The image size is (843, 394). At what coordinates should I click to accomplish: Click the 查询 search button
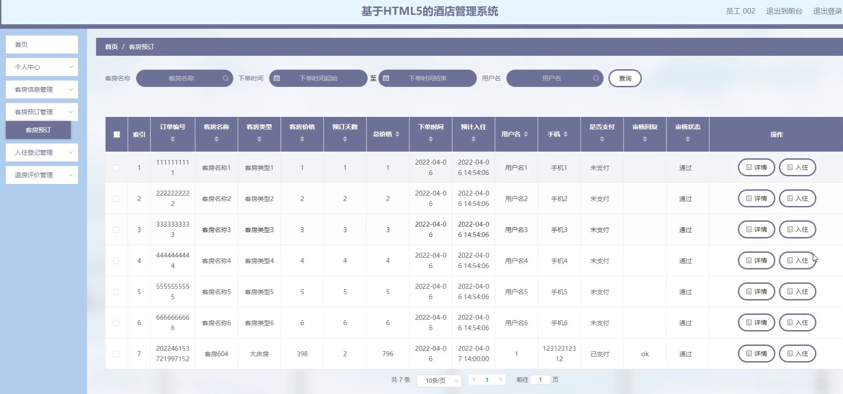(624, 78)
